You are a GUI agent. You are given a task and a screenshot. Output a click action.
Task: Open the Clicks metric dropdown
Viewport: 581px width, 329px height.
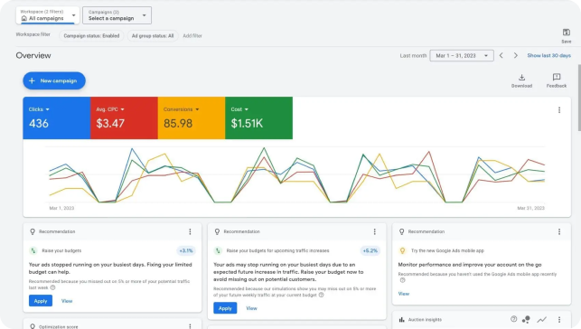[x=39, y=109]
